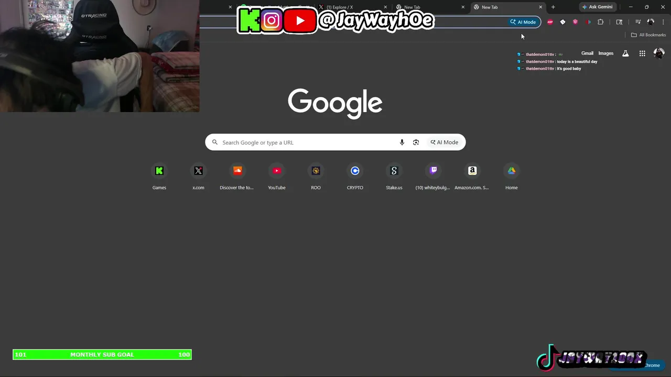This screenshot has width=671, height=377.
Task: Open the Google apps grid
Action: 642,53
